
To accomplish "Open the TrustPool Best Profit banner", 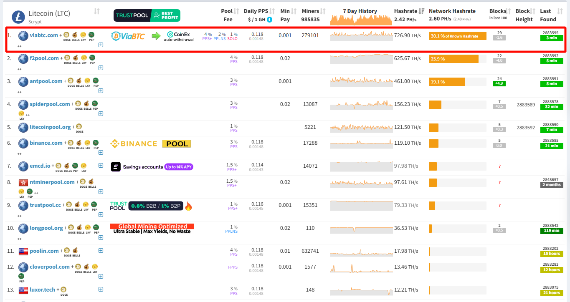I will pyautogui.click(x=147, y=15).
